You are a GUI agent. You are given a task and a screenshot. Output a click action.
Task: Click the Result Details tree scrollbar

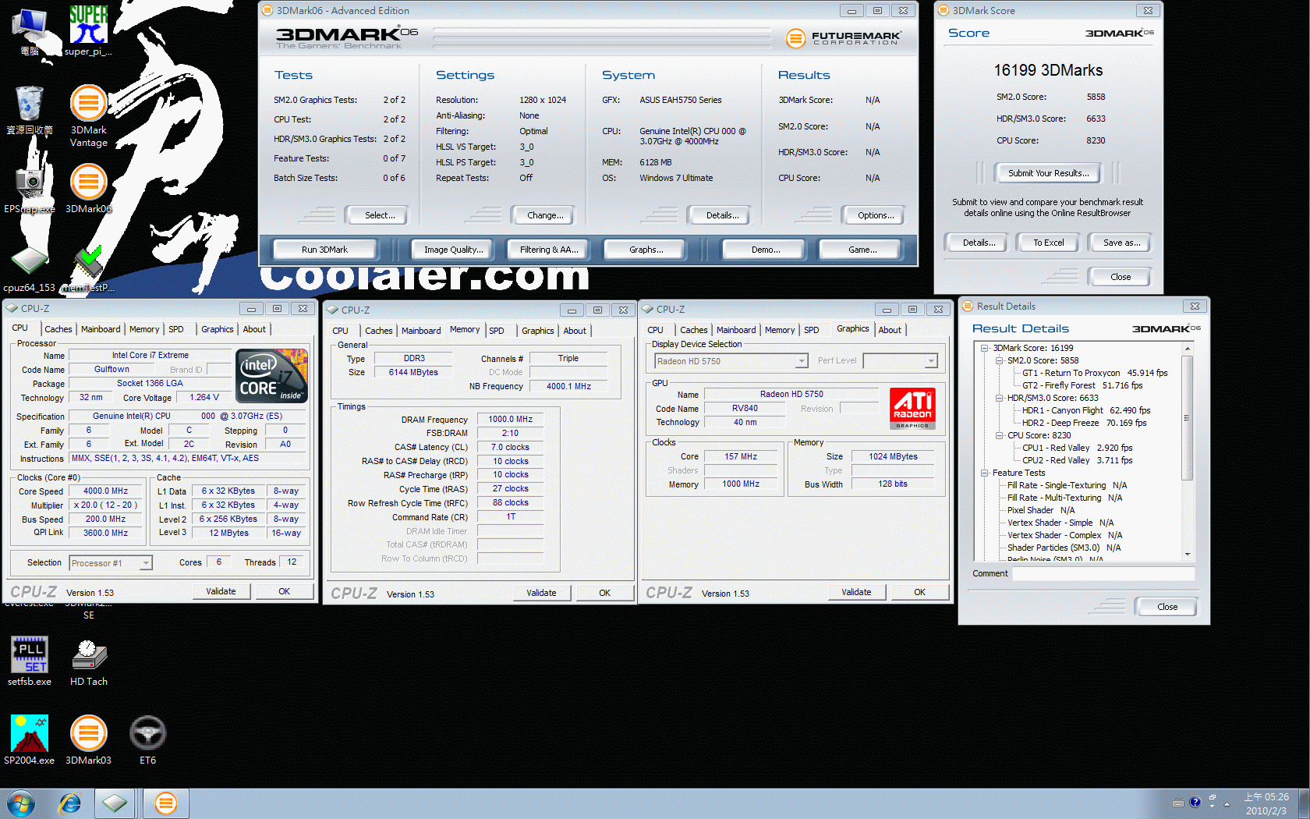[1188, 418]
